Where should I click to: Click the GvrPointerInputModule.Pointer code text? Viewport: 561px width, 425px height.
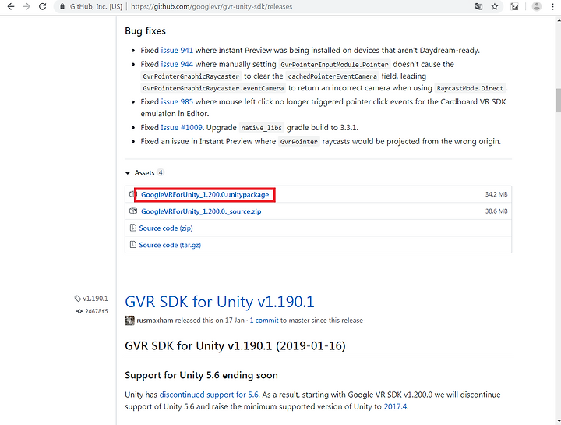[334, 65]
